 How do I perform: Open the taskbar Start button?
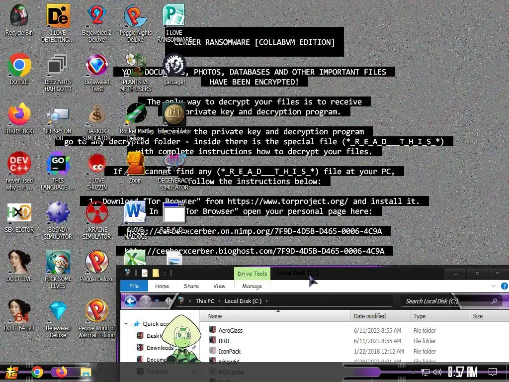point(12,372)
